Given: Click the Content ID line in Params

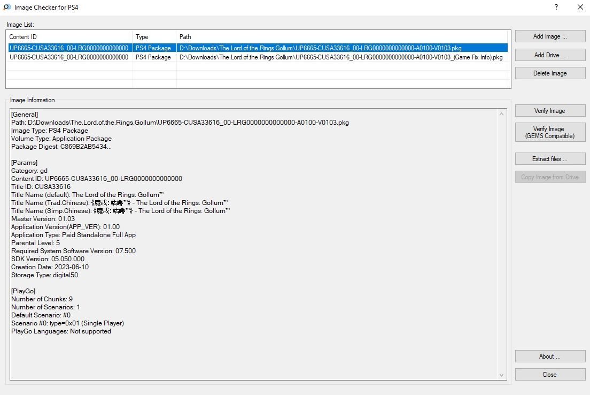Looking at the screenshot, I should (x=97, y=179).
